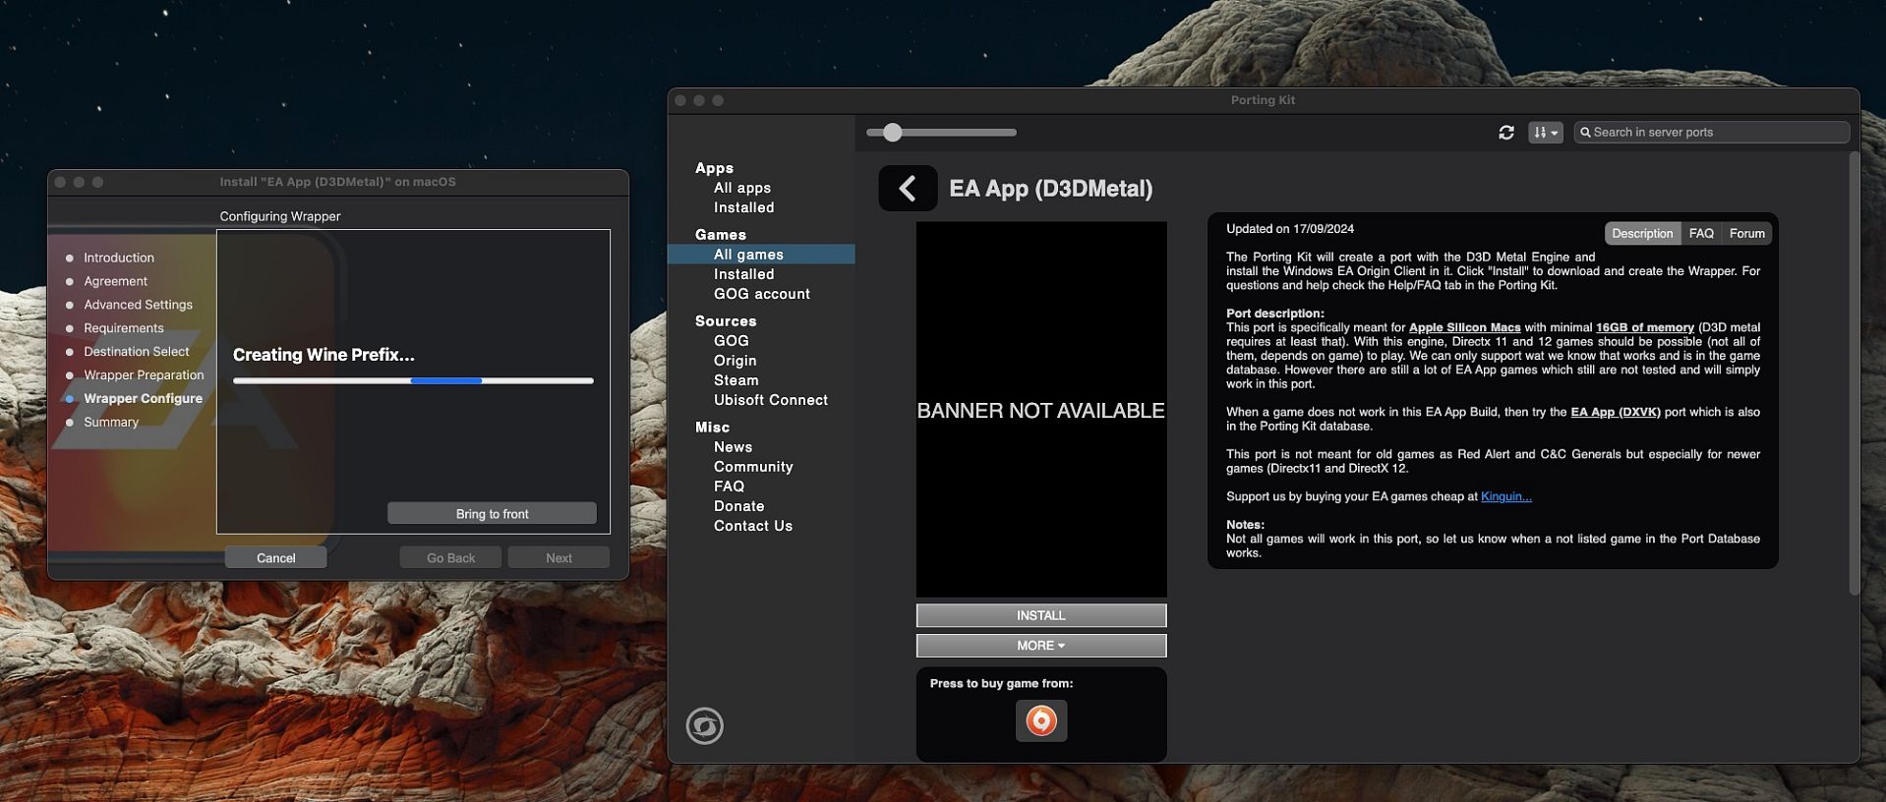Click the back arrow beside EA App title

pyautogui.click(x=907, y=188)
